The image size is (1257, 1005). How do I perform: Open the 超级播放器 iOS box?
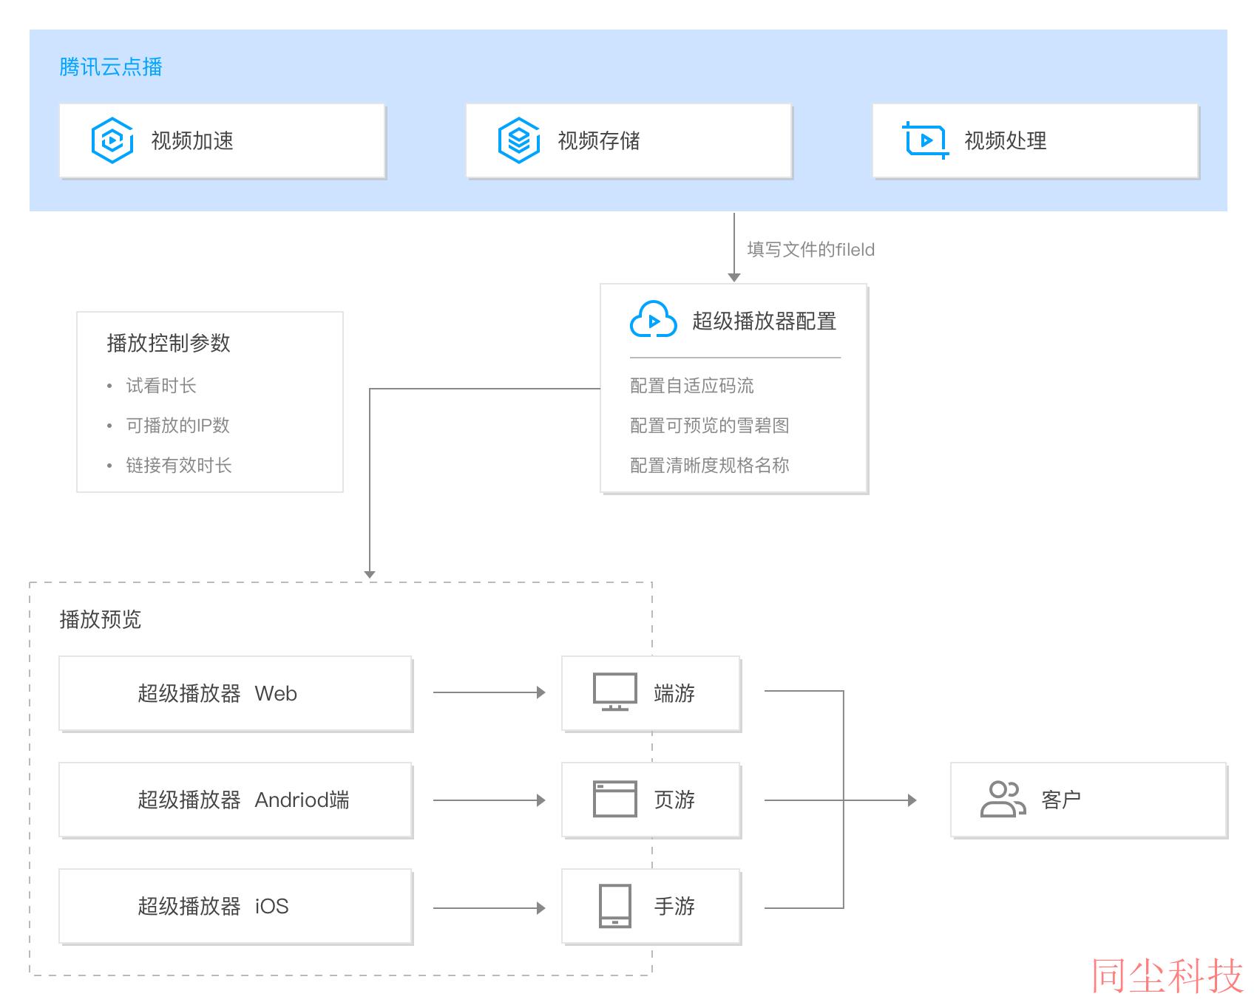235,906
